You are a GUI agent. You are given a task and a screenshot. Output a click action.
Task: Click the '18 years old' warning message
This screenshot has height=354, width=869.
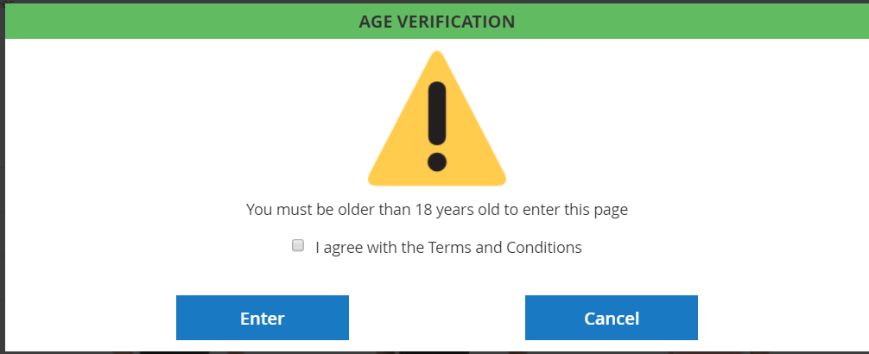(436, 209)
